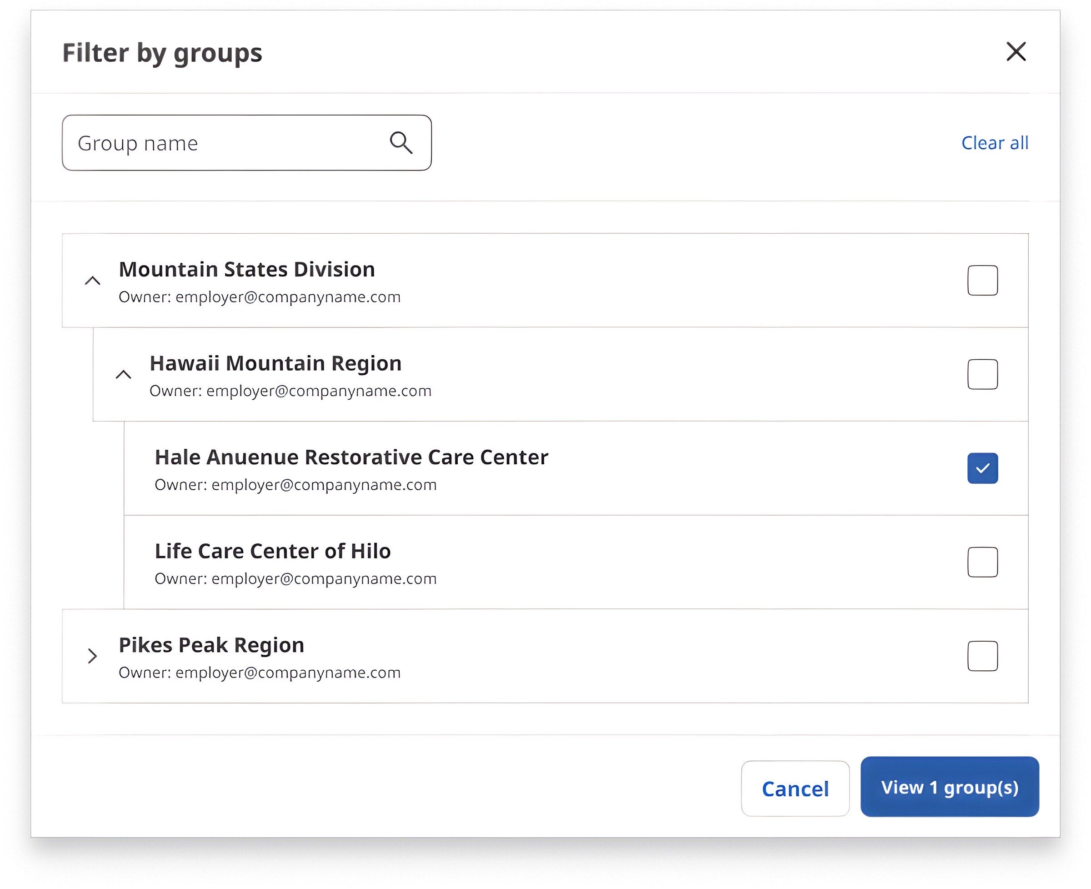
Task: Check the Mountain States Division checkbox
Action: (x=982, y=281)
